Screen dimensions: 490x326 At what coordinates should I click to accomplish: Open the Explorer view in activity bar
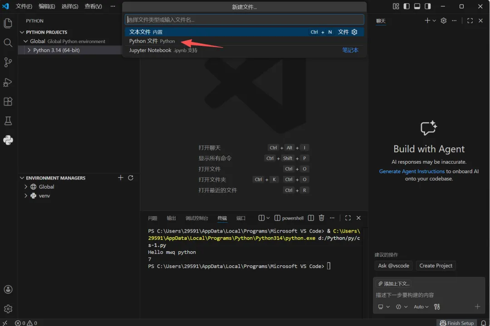[x=8, y=23]
